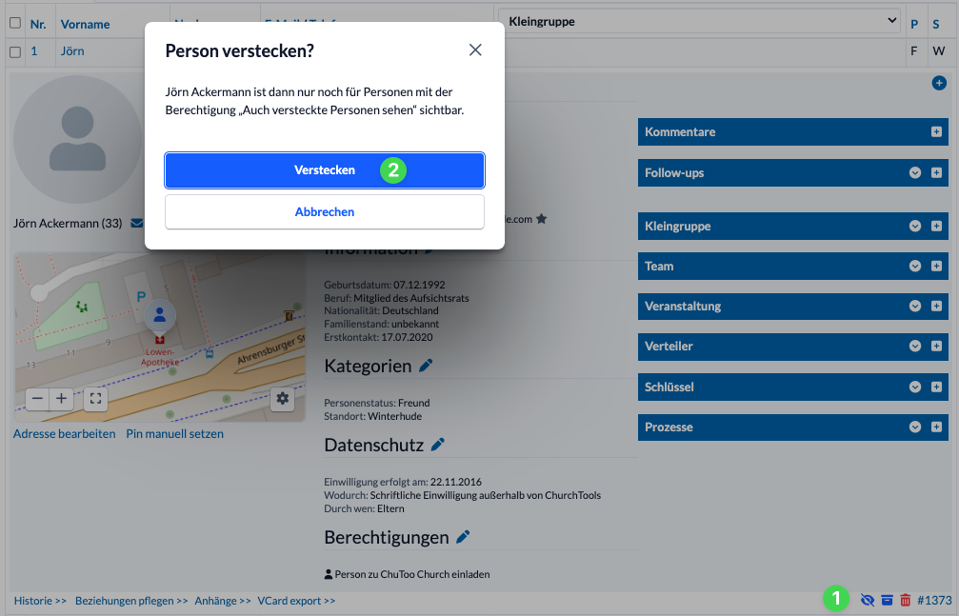Click the first name Jörn in table

tap(72, 51)
